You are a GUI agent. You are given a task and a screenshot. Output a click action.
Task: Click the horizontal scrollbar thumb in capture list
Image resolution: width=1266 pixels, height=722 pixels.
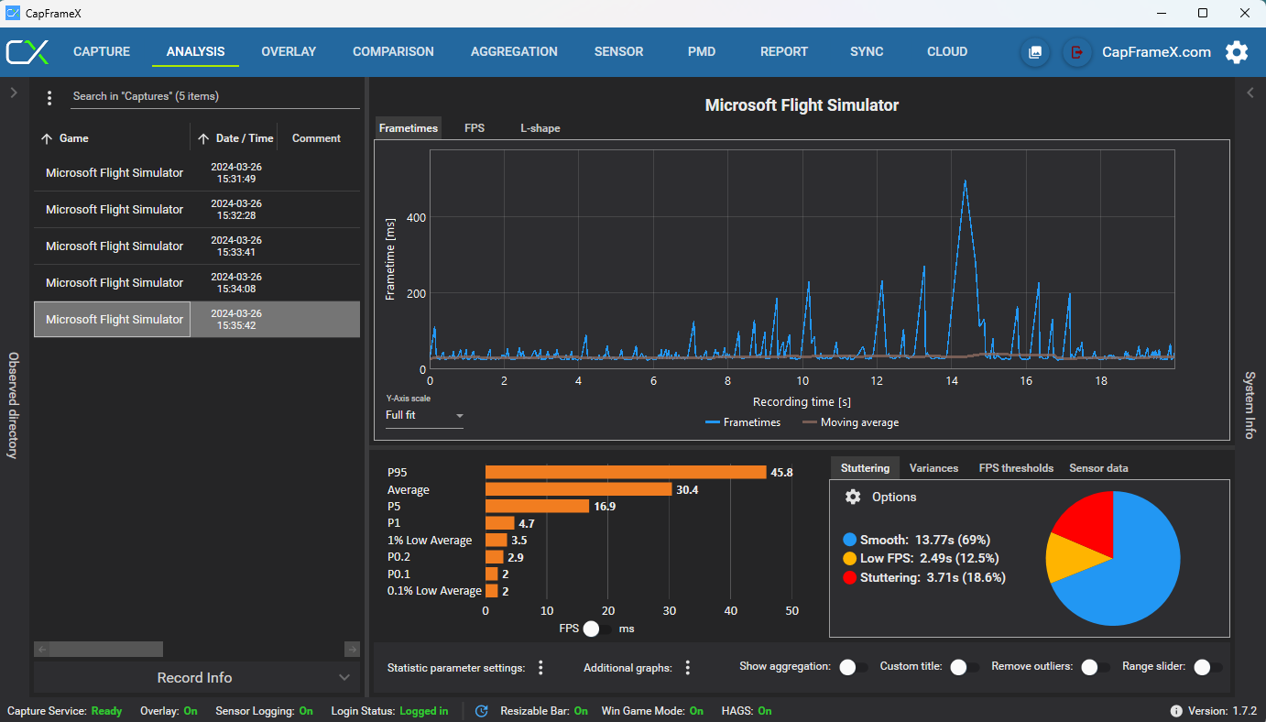coord(106,649)
